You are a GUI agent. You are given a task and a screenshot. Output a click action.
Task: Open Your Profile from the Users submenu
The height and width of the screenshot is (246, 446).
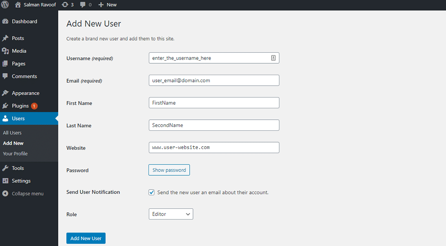click(x=15, y=153)
